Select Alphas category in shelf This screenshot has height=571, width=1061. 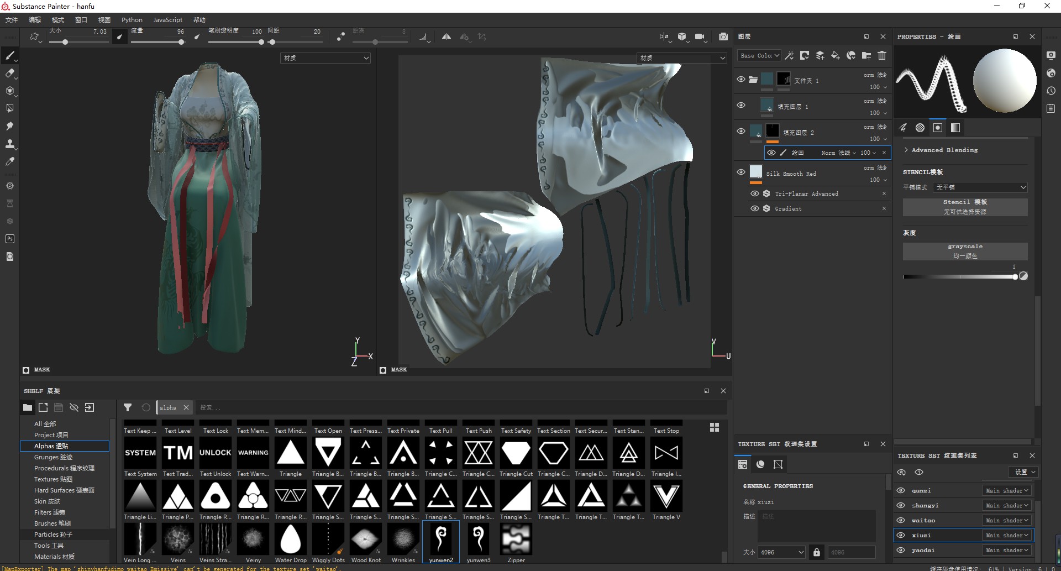pyautogui.click(x=51, y=446)
